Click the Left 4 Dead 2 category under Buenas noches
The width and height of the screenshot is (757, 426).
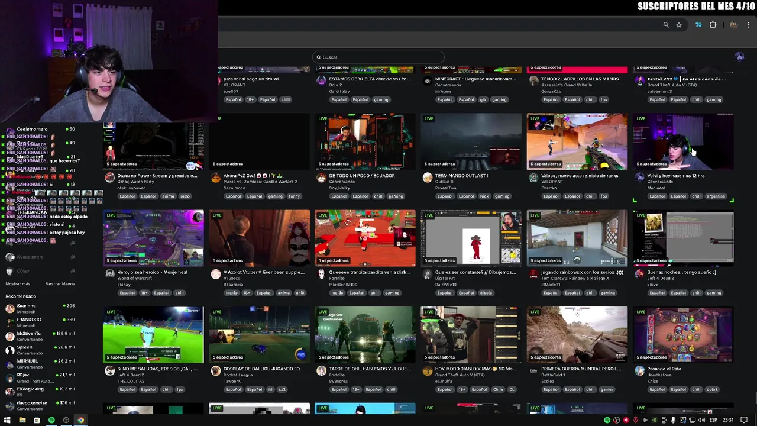tap(660, 278)
